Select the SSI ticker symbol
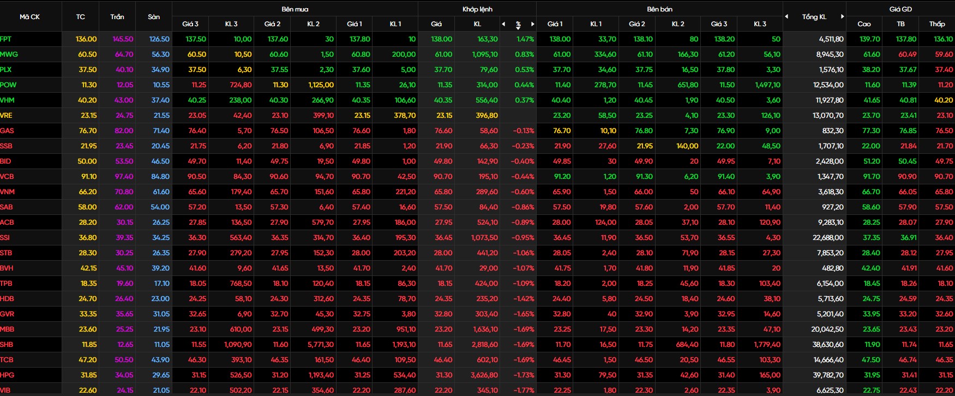Image resolution: width=955 pixels, height=396 pixels. tap(5, 238)
